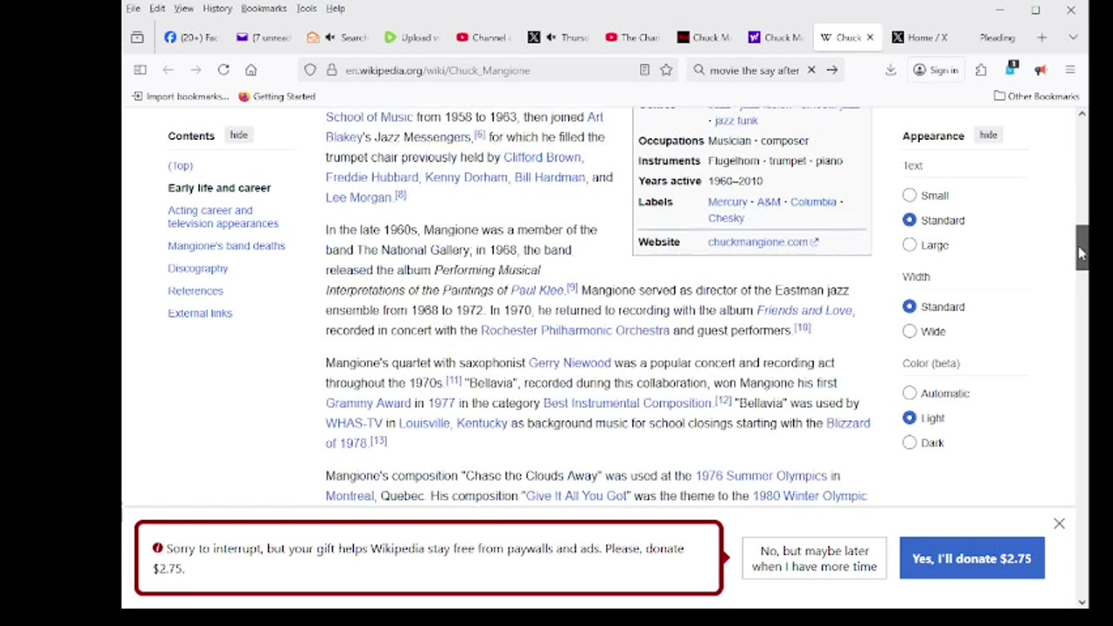Open the Gerry Niewood link
The image size is (1113, 626).
(x=570, y=363)
